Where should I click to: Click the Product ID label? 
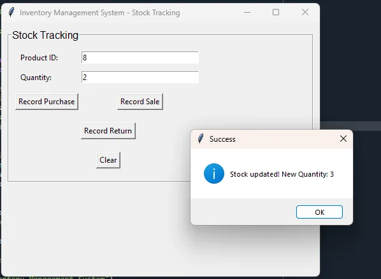(39, 58)
